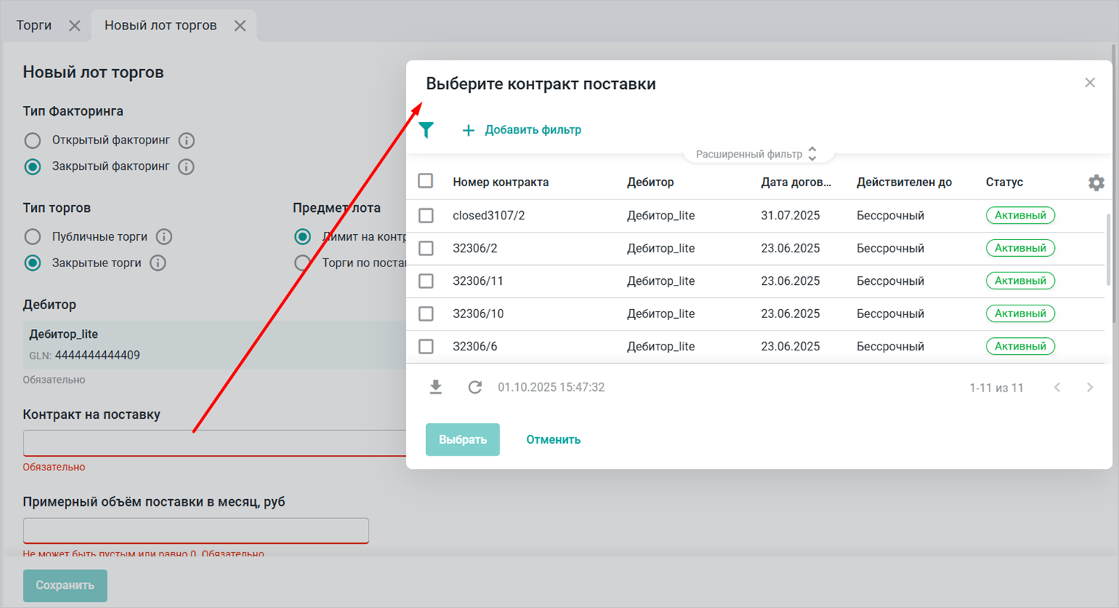Screen dimensions: 1119x608
Task: Select contract 32306/11 checkbox
Action: 426,281
